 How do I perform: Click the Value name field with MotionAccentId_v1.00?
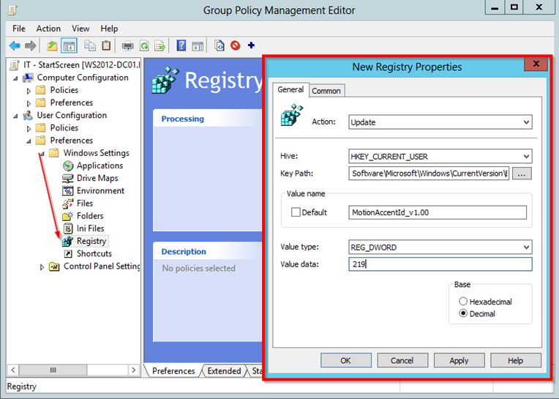[438, 212]
